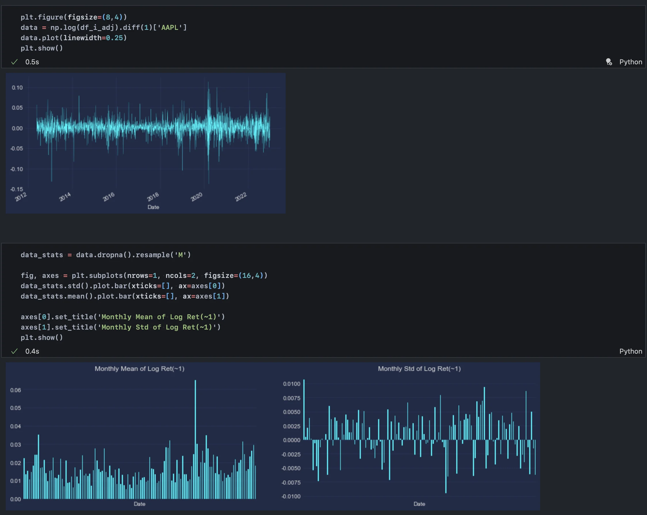
Task: Open language picker on second cell's Python label
Action: point(631,351)
